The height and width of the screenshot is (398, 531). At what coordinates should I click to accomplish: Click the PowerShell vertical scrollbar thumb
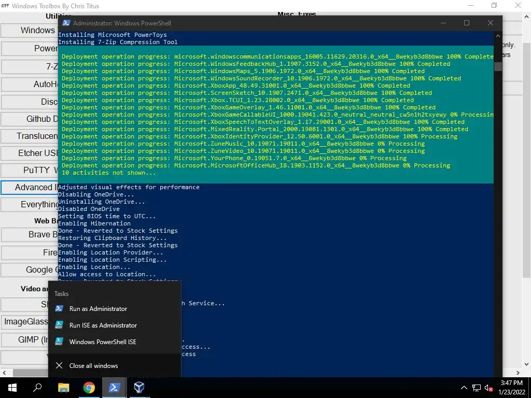click(x=498, y=66)
